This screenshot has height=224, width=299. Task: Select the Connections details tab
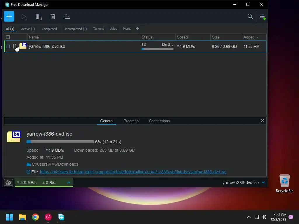pyautogui.click(x=159, y=121)
